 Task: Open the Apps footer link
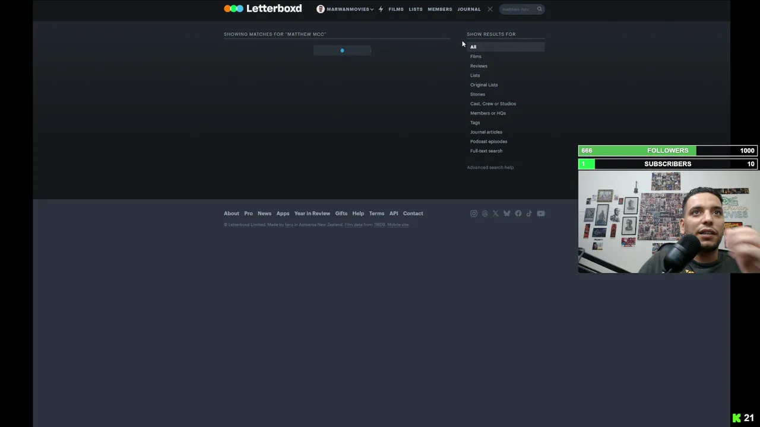pyautogui.click(x=283, y=213)
